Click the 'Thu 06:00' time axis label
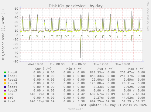The width and height of the screenshot is (151, 112). point(79,64)
